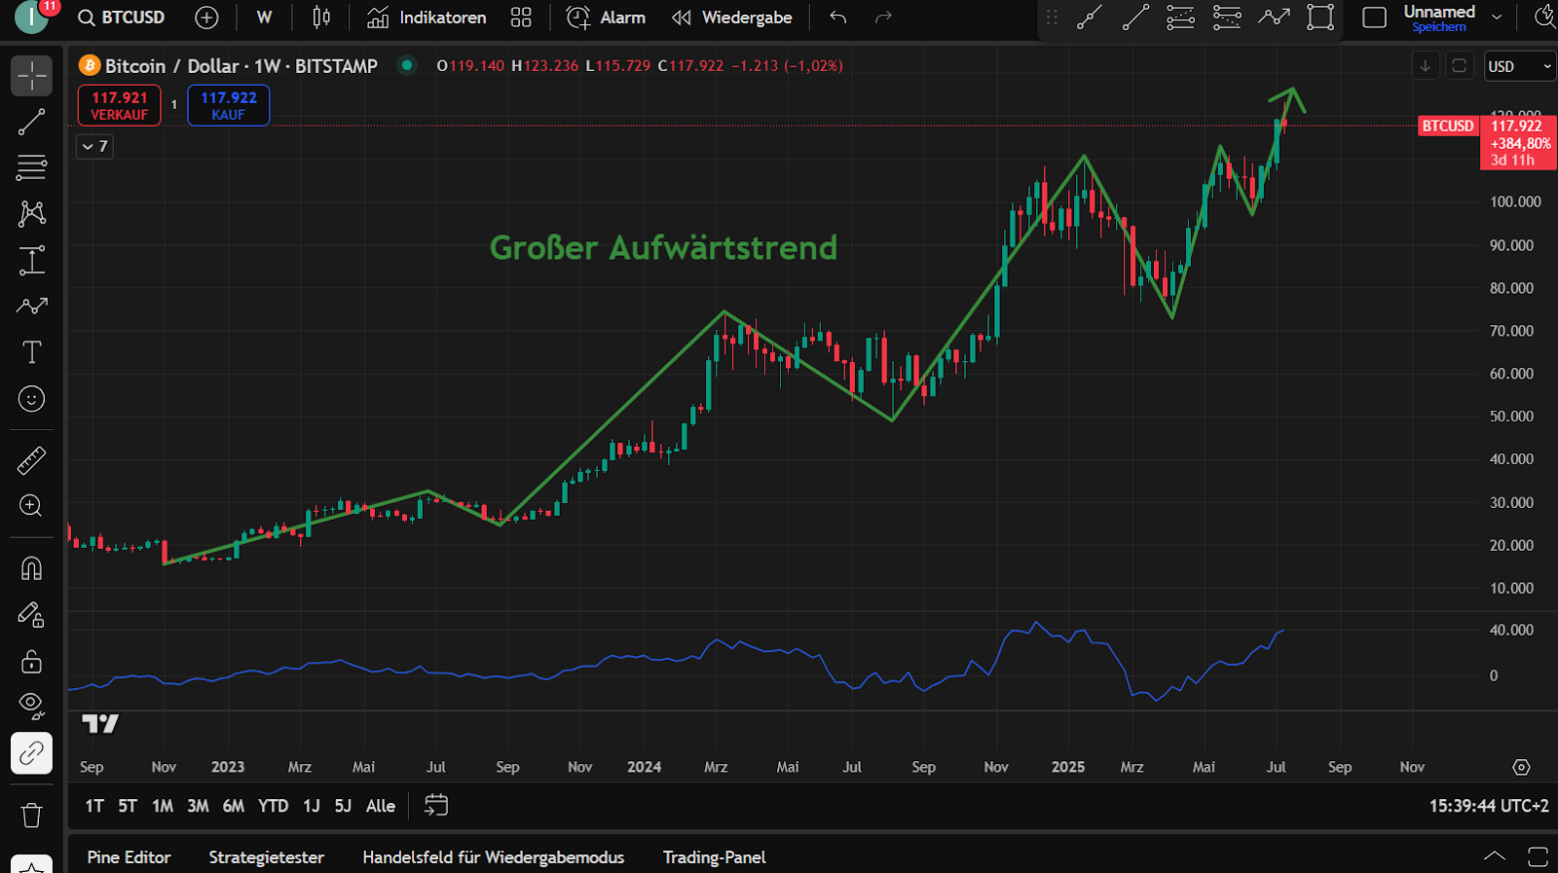This screenshot has width=1558, height=873.
Task: Open Handelsfeld für Wiedergabemodus tab
Action: click(494, 857)
